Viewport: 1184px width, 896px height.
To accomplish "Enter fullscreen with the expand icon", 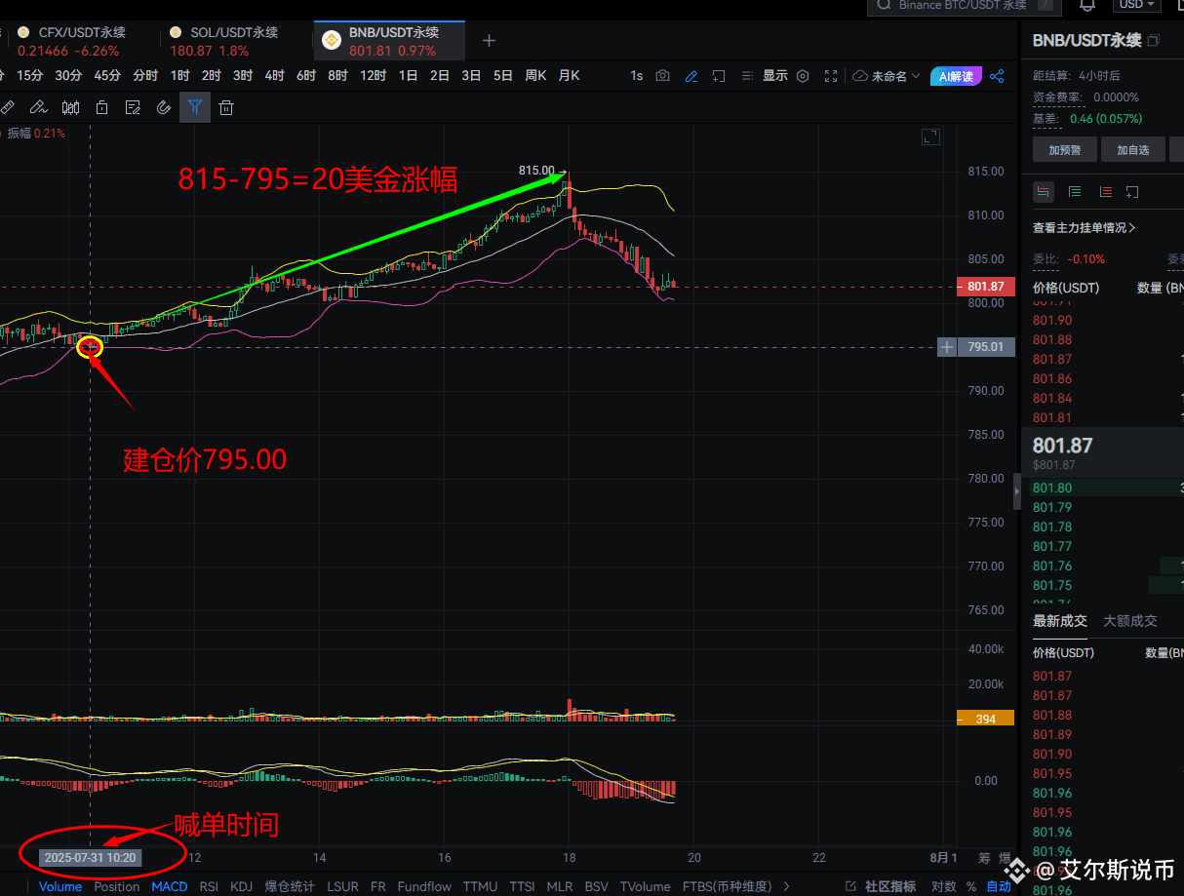I will [831, 76].
